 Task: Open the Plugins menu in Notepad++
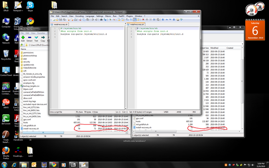click(x=130, y=16)
